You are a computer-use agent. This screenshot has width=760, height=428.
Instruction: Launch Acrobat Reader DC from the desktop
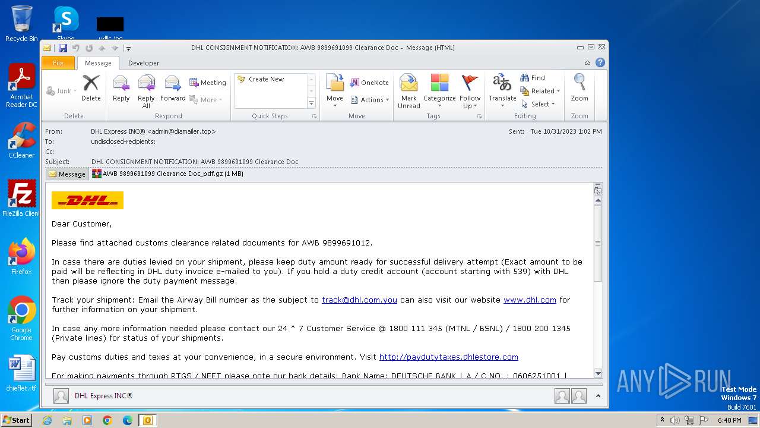click(x=21, y=86)
